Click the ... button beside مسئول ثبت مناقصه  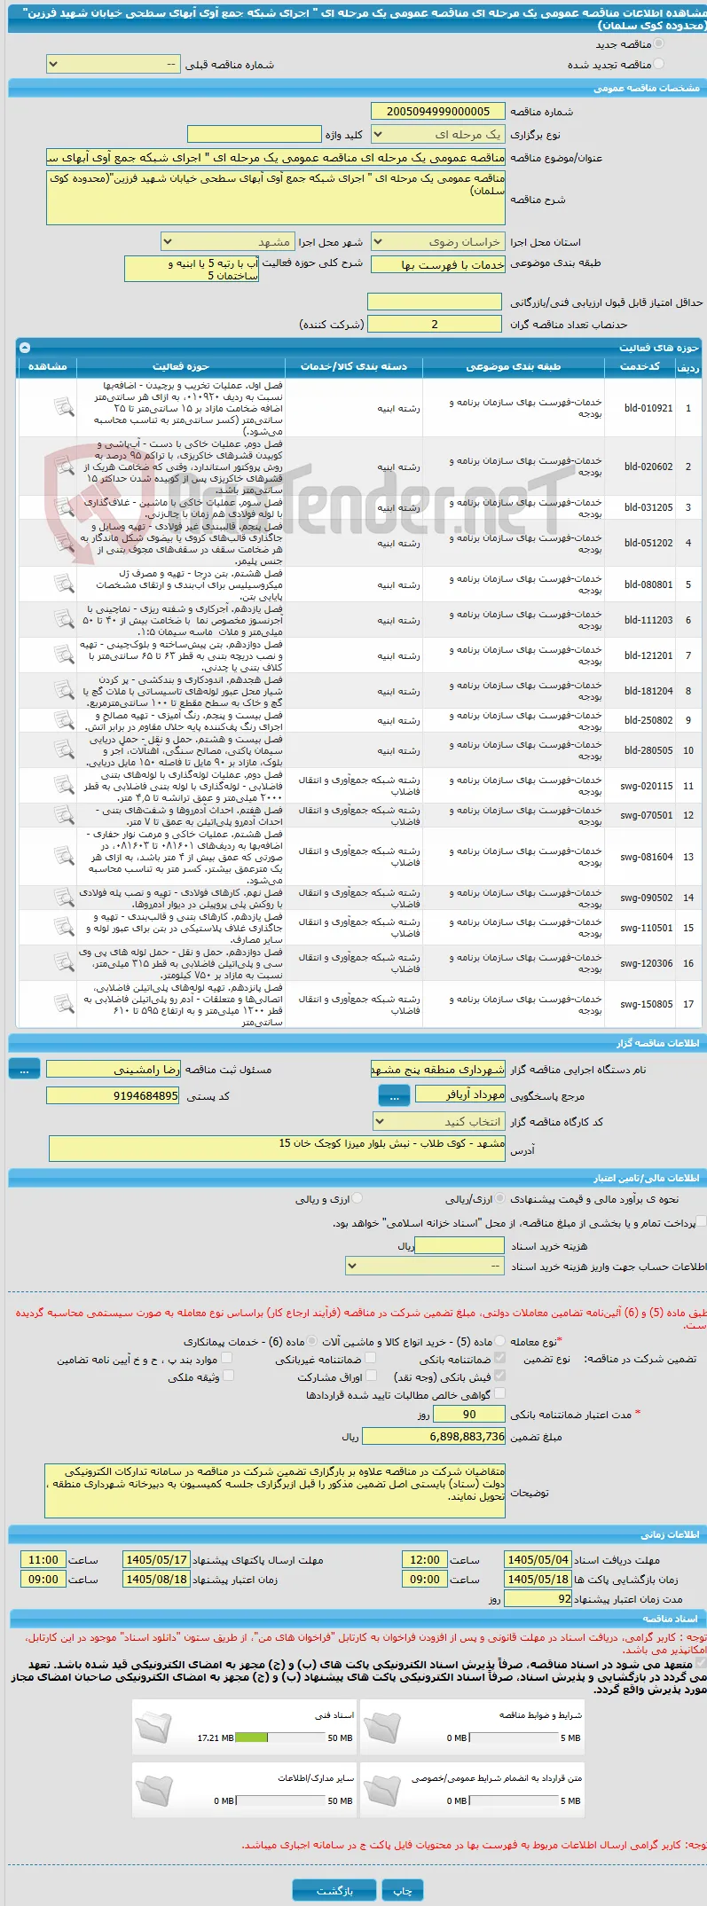tap(24, 1070)
